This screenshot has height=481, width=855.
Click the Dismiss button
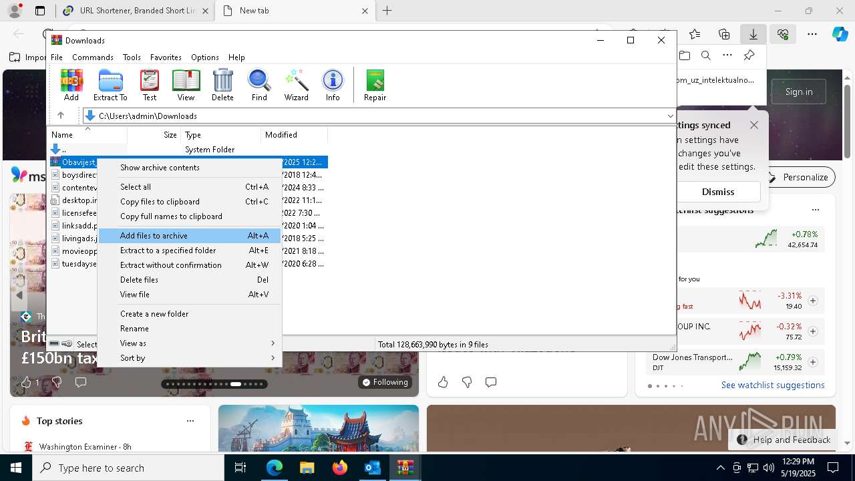(x=717, y=192)
